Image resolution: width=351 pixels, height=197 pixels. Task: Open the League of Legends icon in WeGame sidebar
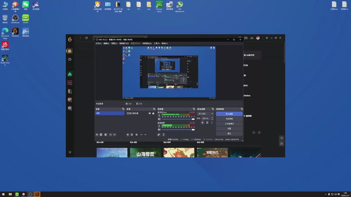tap(70, 91)
